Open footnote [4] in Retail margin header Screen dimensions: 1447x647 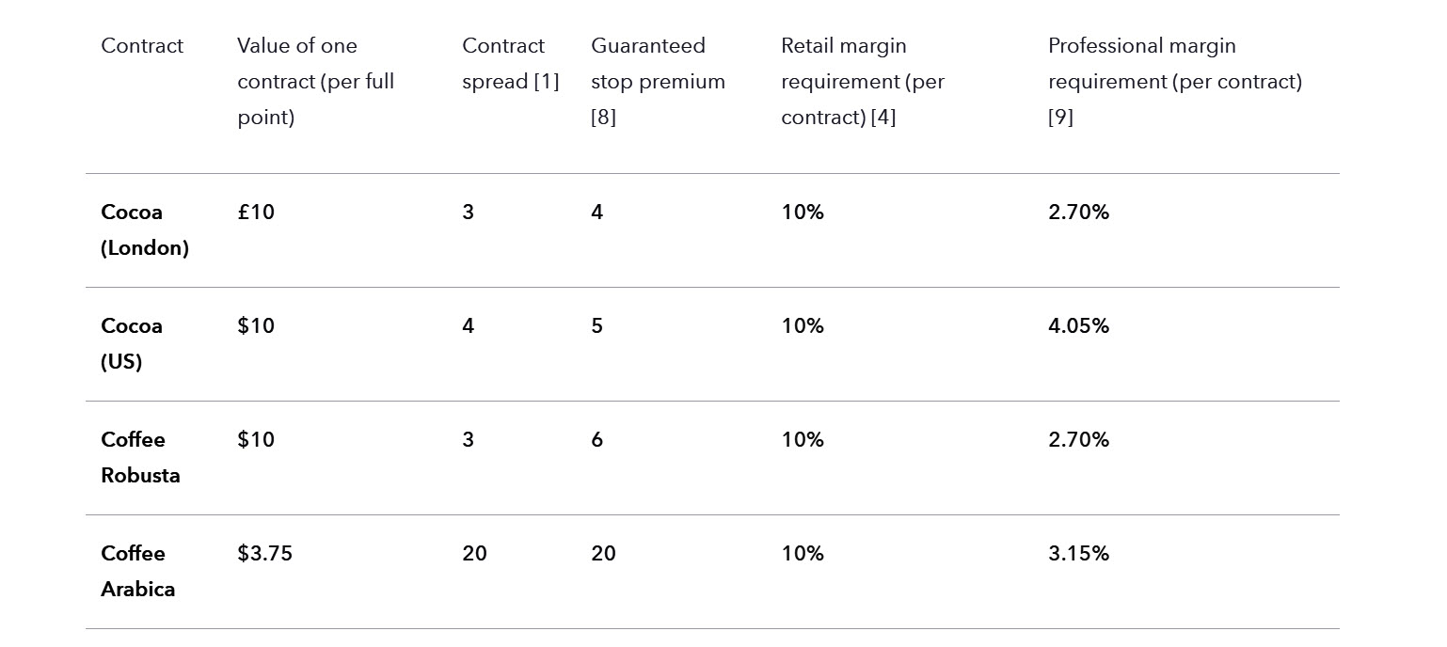883,118
